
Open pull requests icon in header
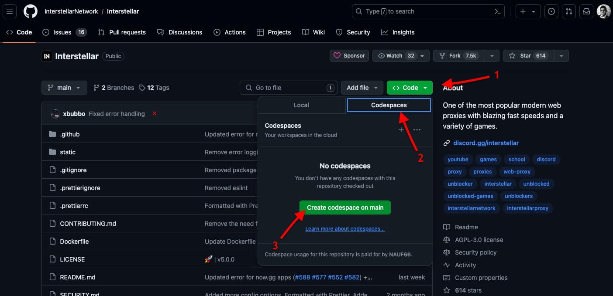568,11
